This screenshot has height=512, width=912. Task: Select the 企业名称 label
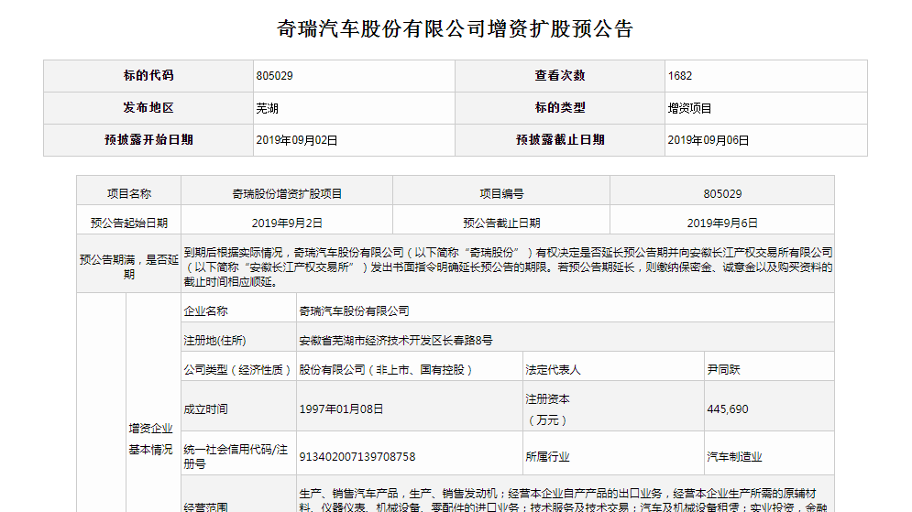(x=206, y=311)
